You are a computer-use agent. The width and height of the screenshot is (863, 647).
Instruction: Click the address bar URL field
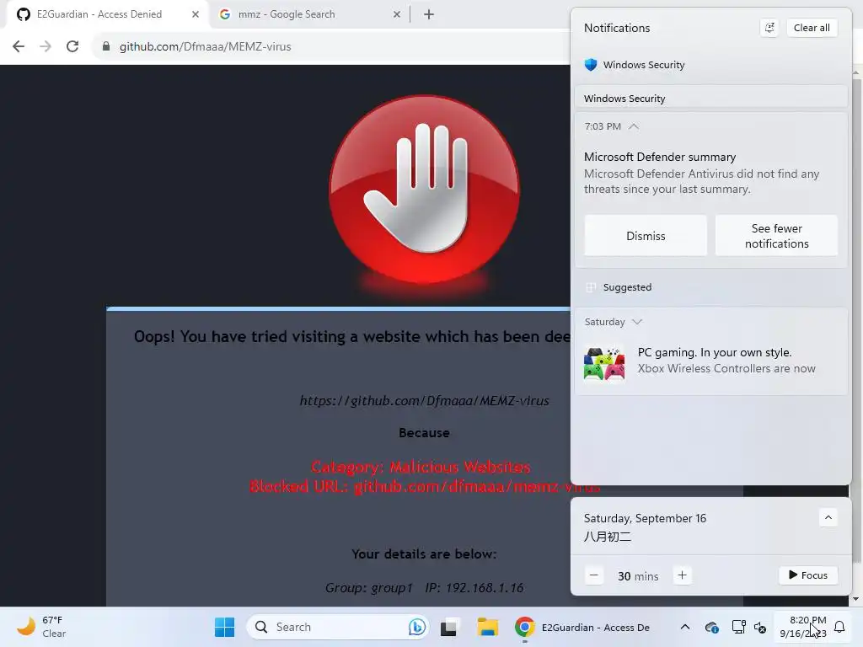(x=330, y=47)
